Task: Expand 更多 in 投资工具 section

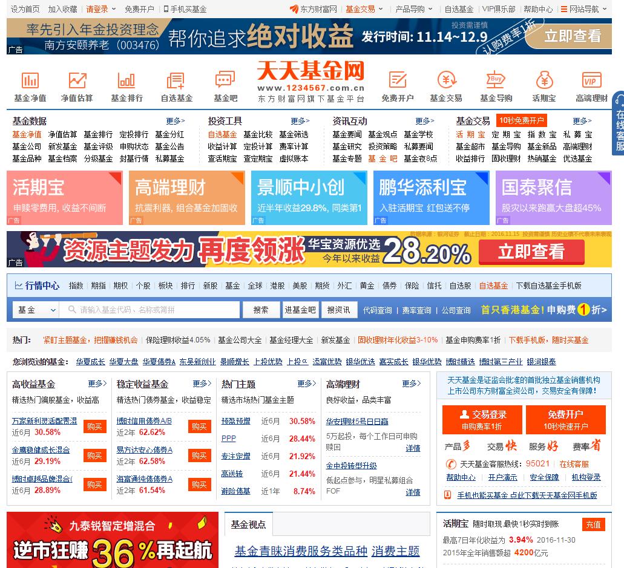Action: (x=300, y=121)
